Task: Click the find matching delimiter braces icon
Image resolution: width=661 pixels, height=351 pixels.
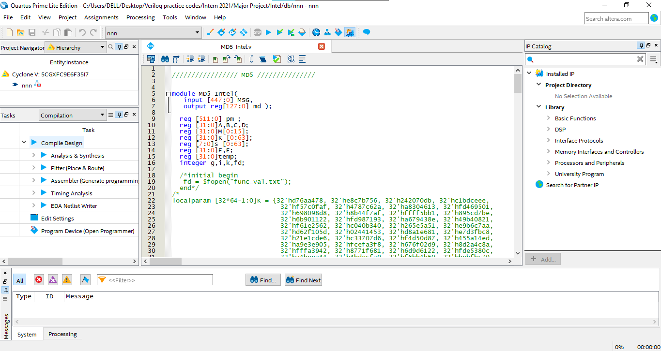Action: tap(176, 59)
